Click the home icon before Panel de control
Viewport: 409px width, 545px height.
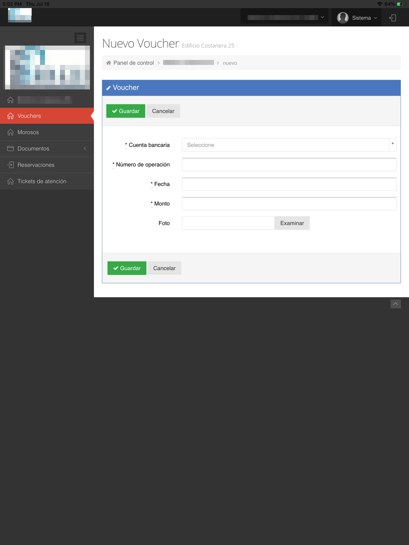108,63
